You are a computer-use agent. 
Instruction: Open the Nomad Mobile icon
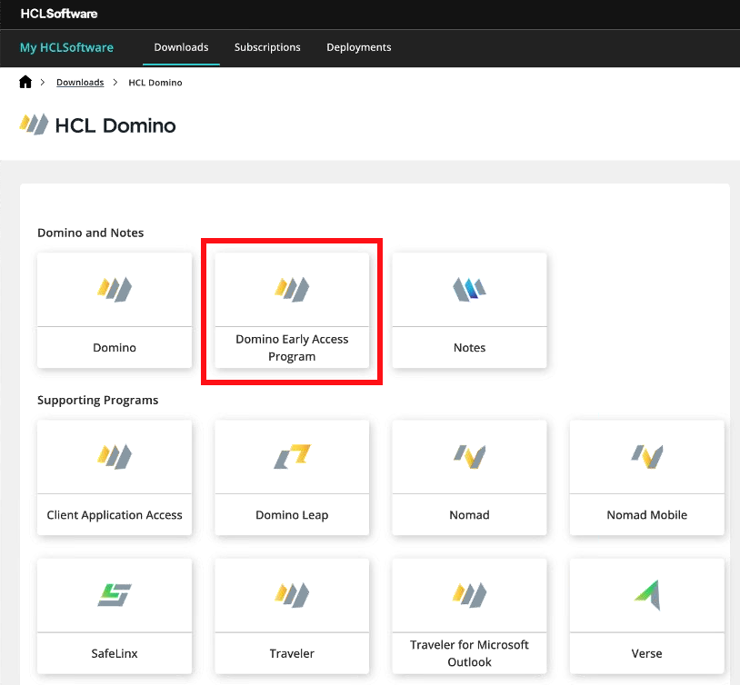coord(647,457)
